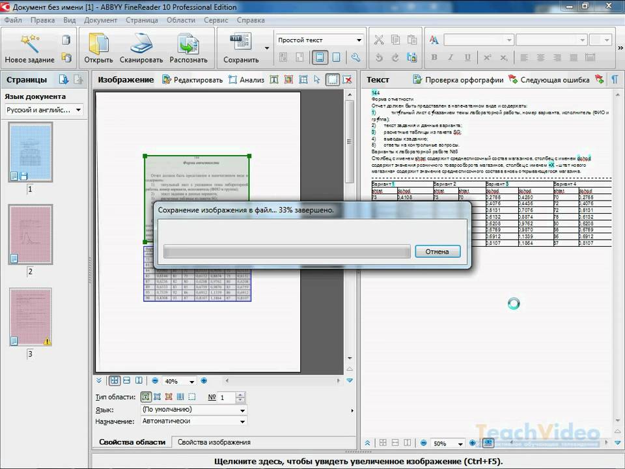
Task: Click the Cut scissors icon
Action: click(x=379, y=40)
